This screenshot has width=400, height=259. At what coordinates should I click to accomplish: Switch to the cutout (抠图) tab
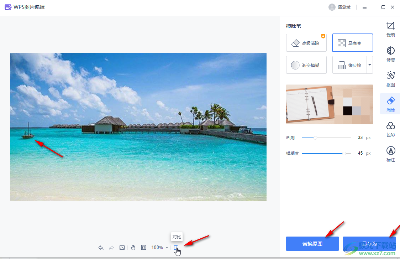coord(390,79)
